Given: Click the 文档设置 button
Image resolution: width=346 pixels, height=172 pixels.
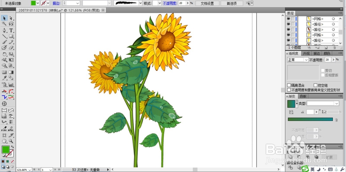Looking at the screenshot, I should (x=207, y=3).
